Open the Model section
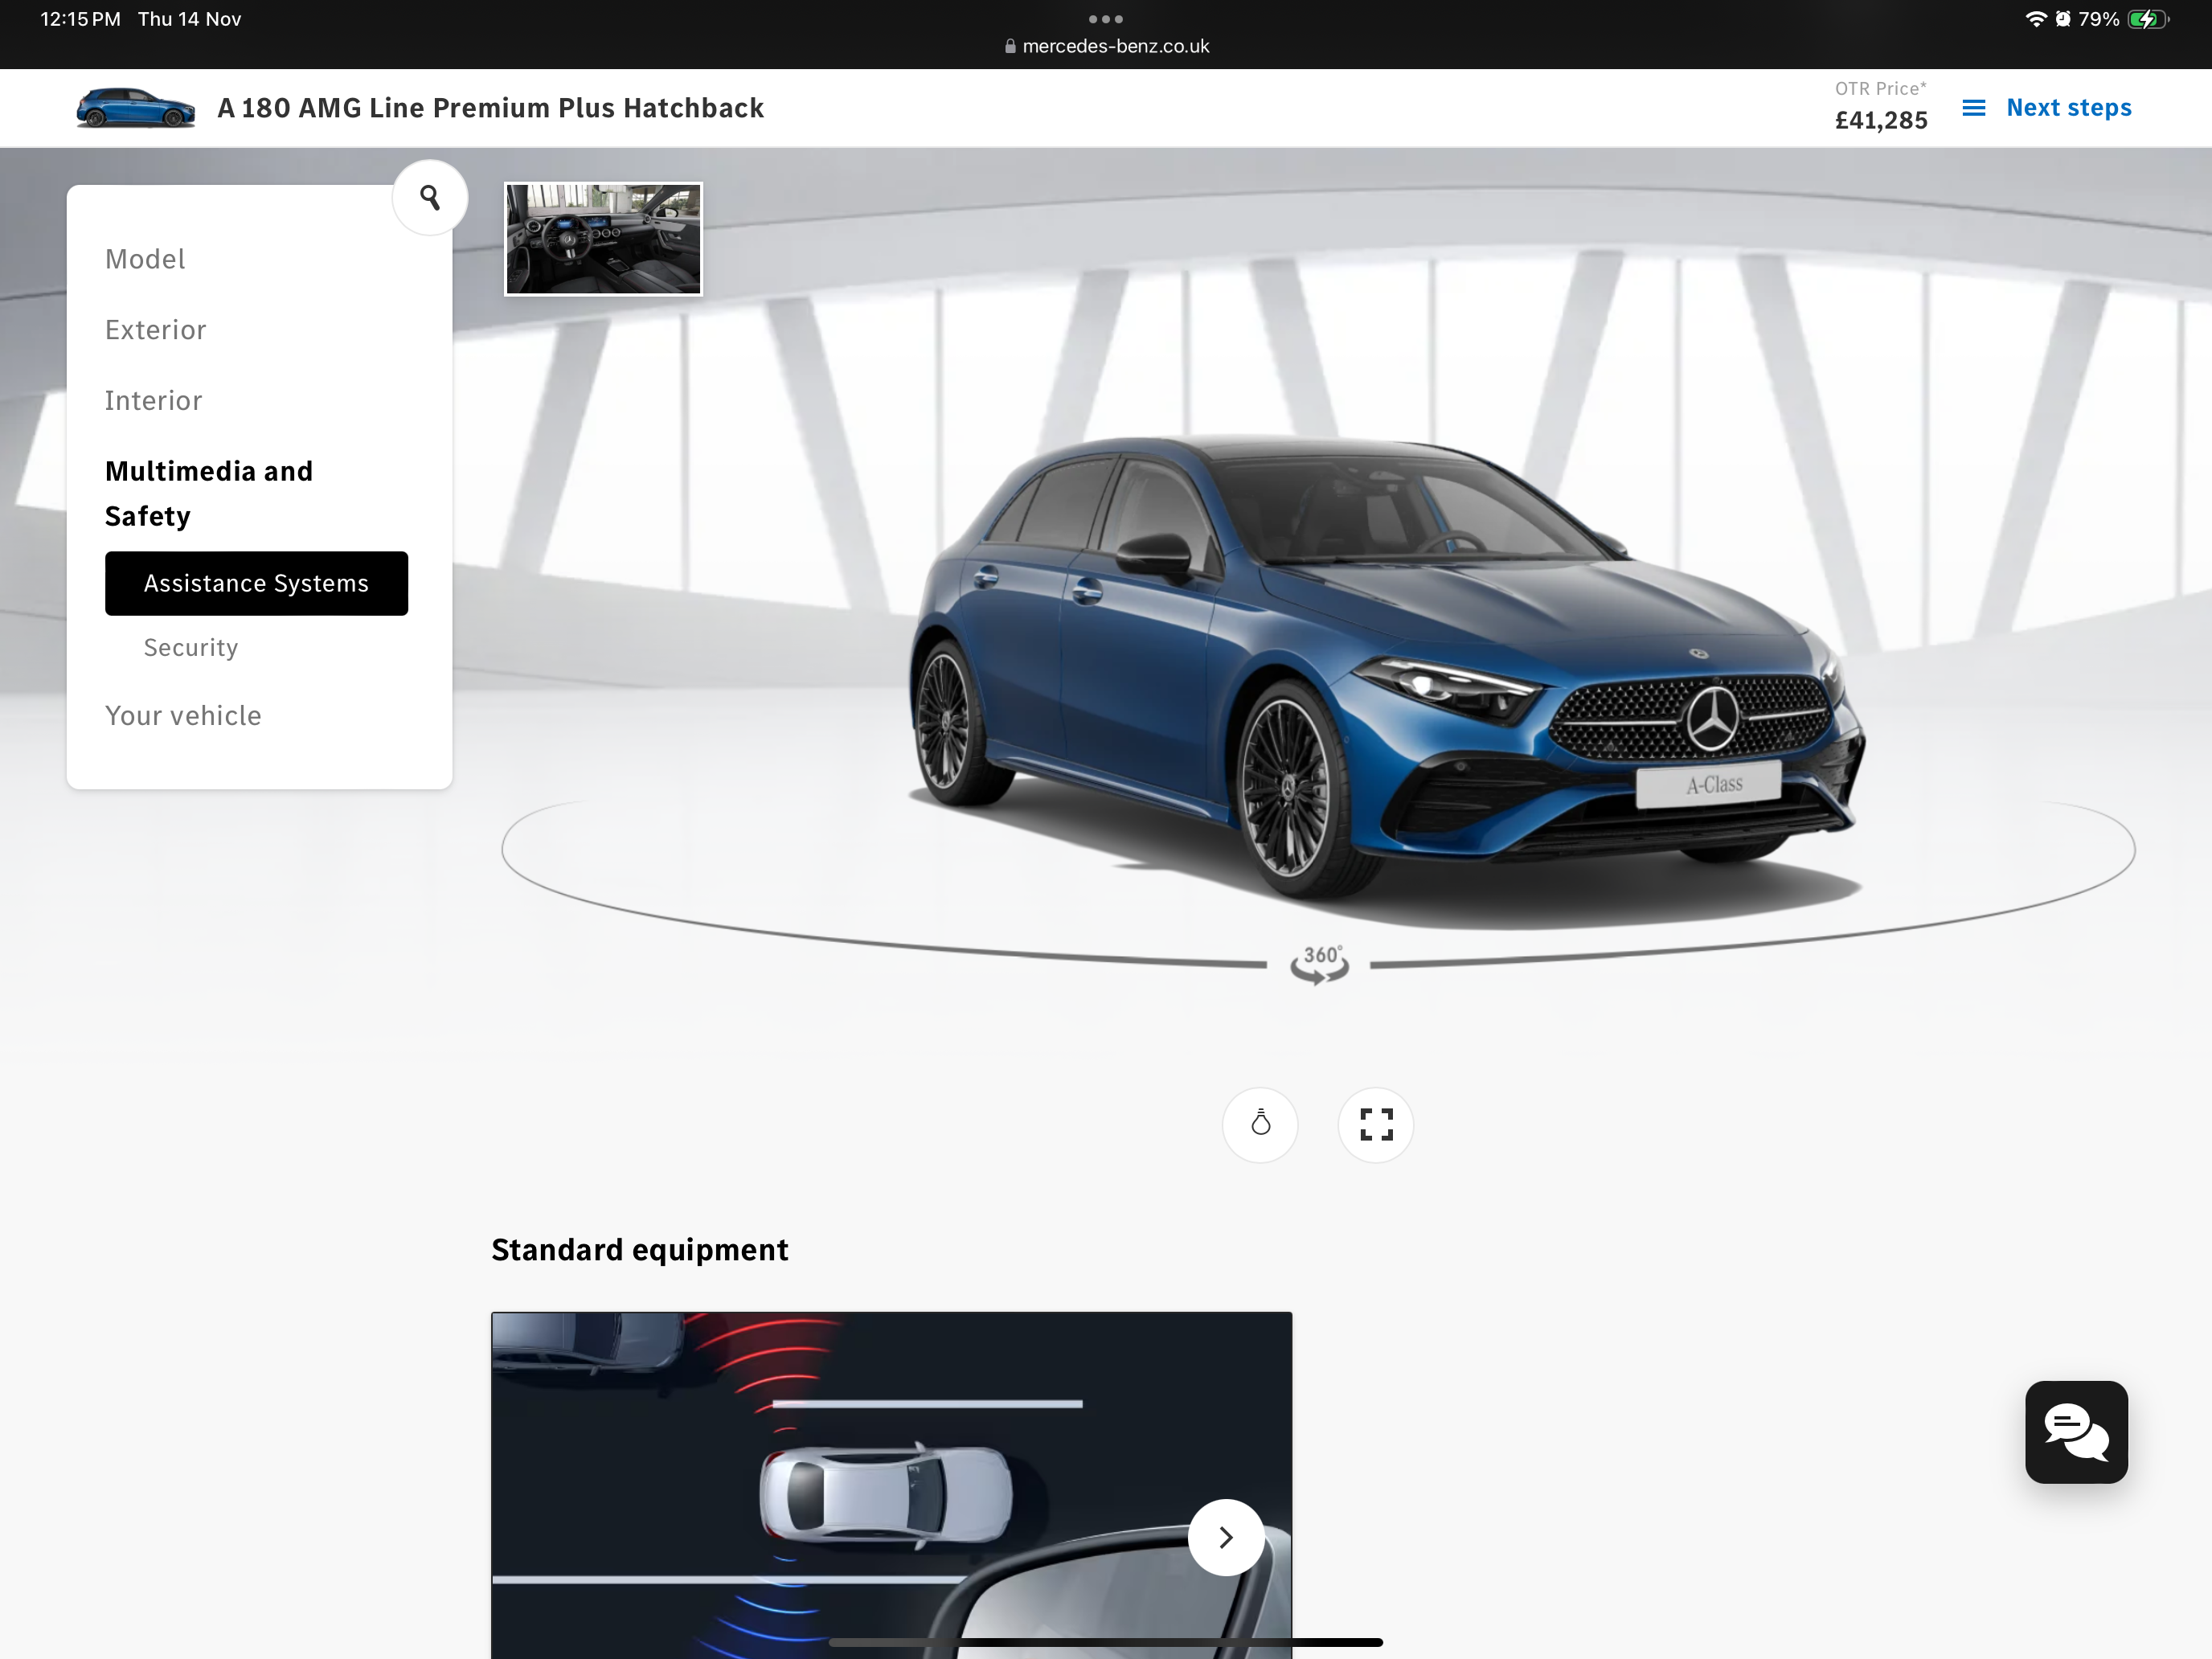The height and width of the screenshot is (1659, 2212). pyautogui.click(x=145, y=259)
